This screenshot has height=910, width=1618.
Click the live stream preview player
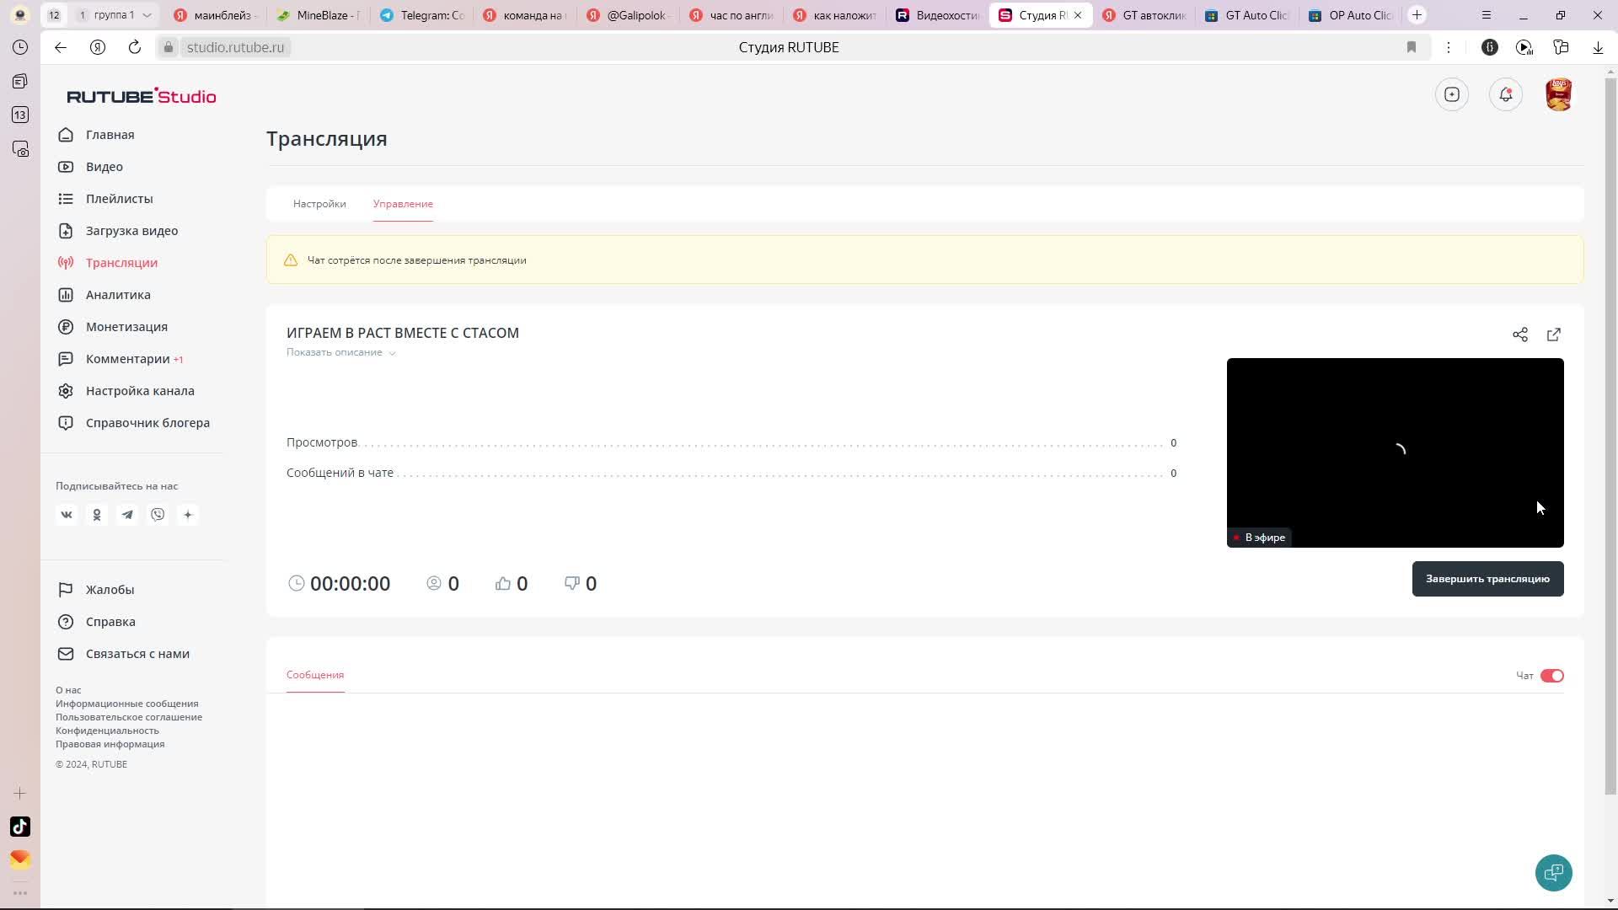click(1395, 452)
